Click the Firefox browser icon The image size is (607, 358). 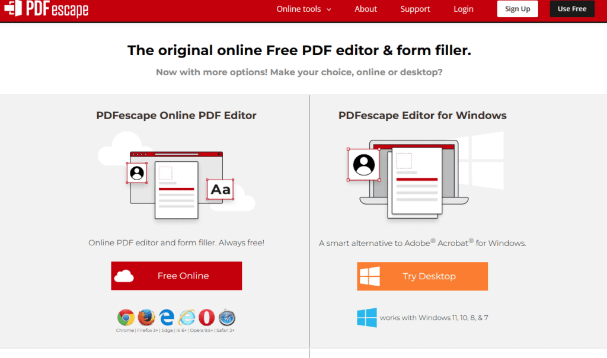pos(146,318)
